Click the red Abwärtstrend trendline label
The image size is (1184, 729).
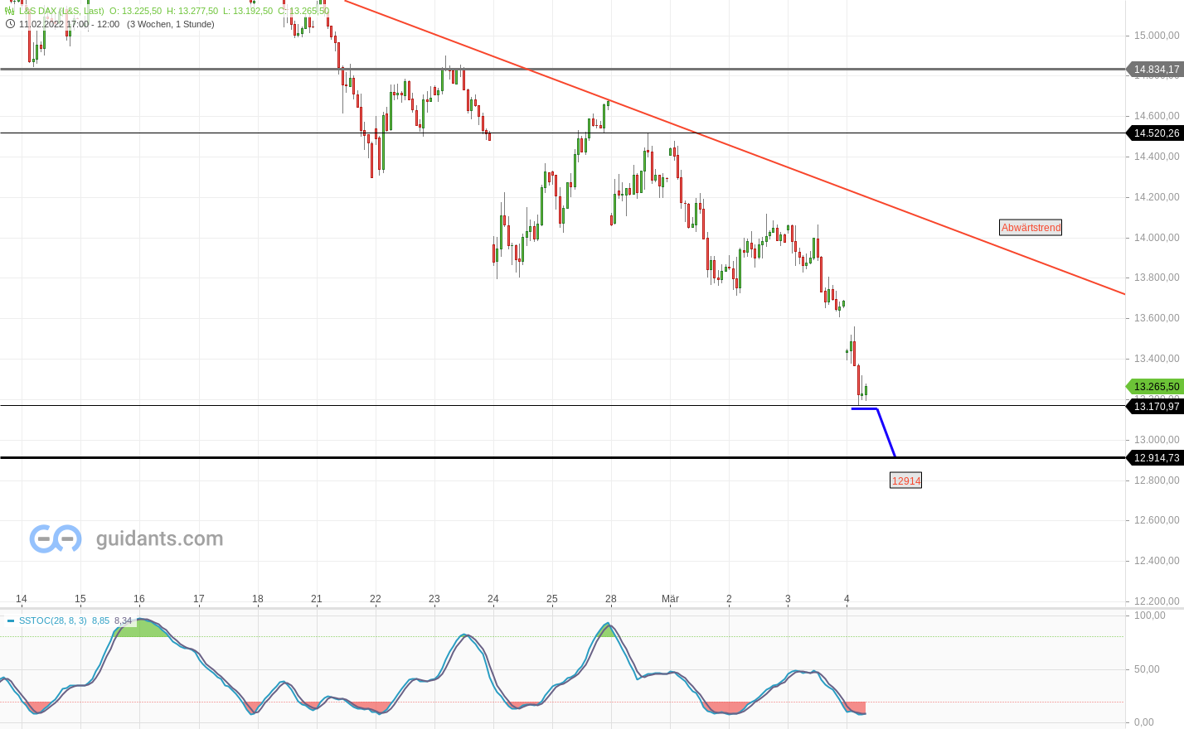tap(1030, 227)
